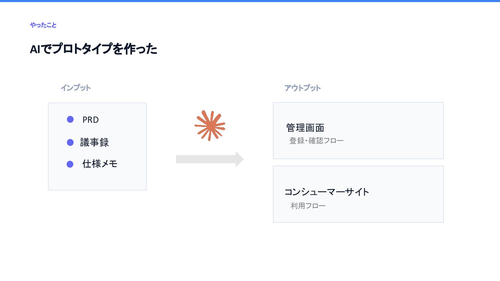Screen dimensions: 500x281
Task: Click the slide title AIでプロトタイプを作った
Action: coord(93,49)
